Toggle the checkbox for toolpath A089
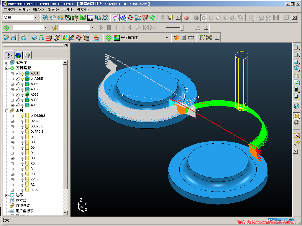 coord(17,105)
